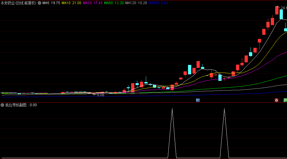287x159 pixels.
Task: Click the blue 财 financial marker icon
Action: tap(198, 100)
